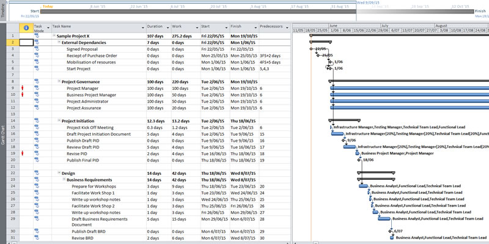Click task mode icon for Project Assurance
Screen dimensions: 489x244
click(x=37, y=108)
